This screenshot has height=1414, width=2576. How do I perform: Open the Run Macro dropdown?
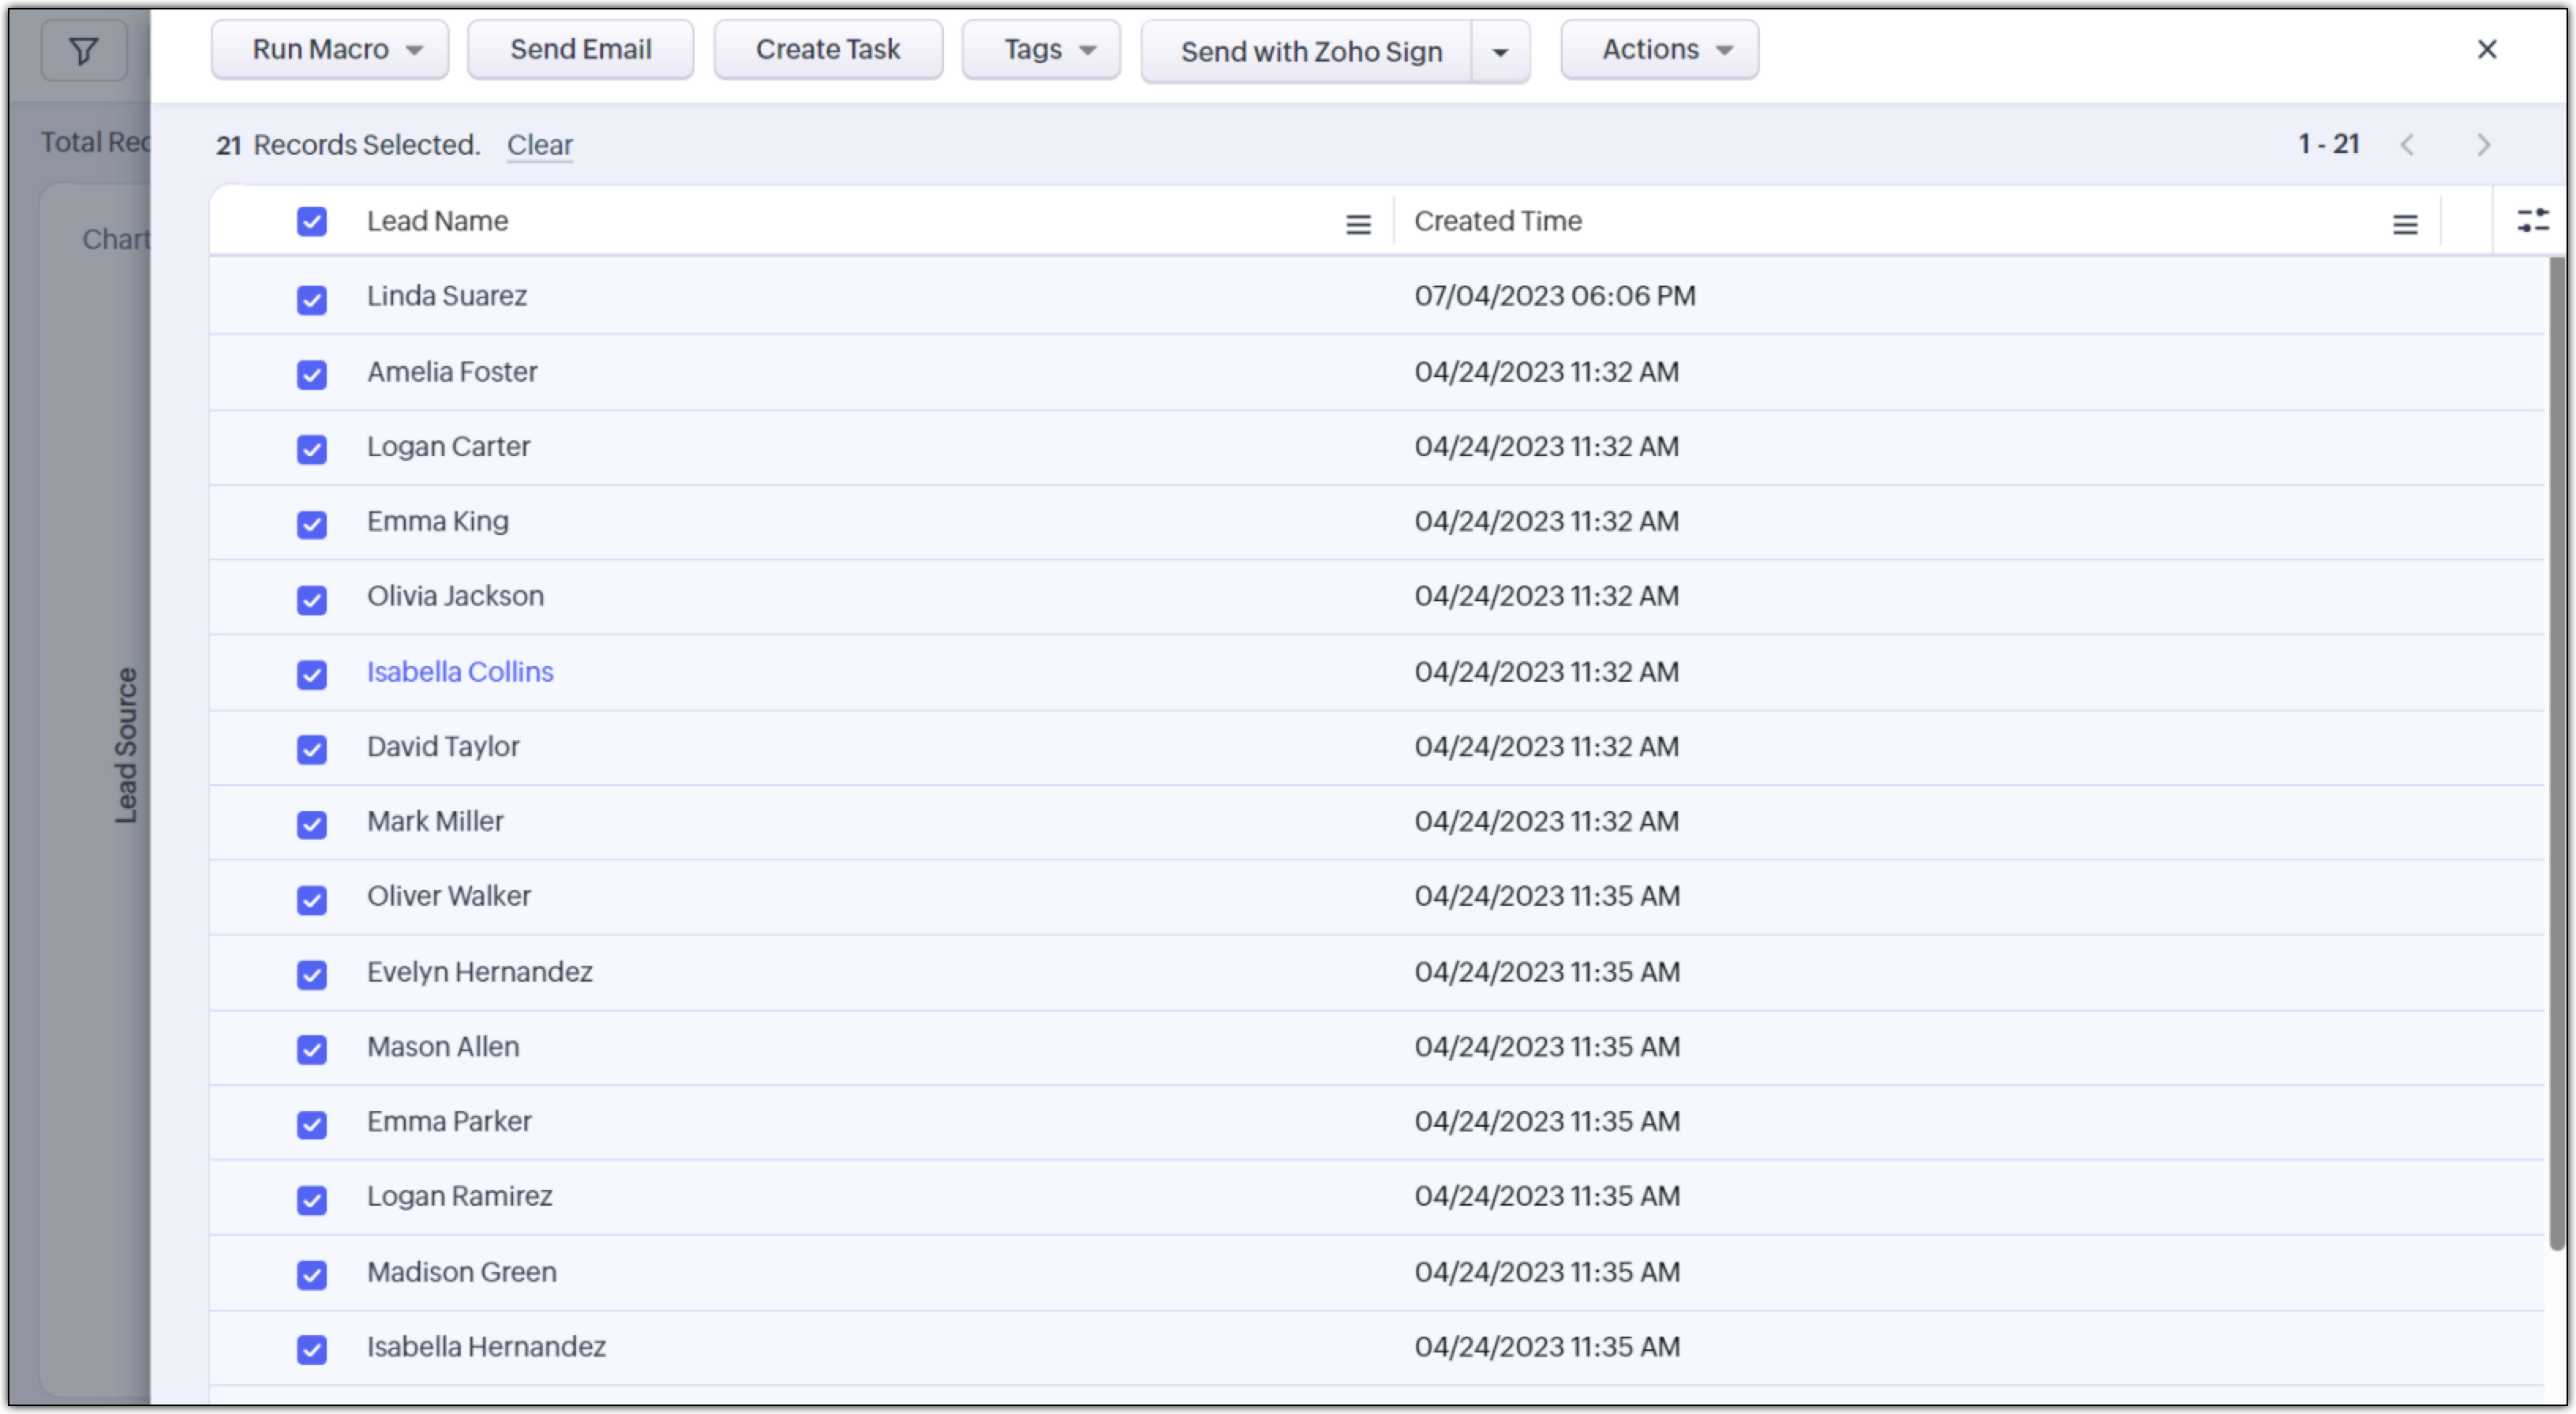(329, 50)
